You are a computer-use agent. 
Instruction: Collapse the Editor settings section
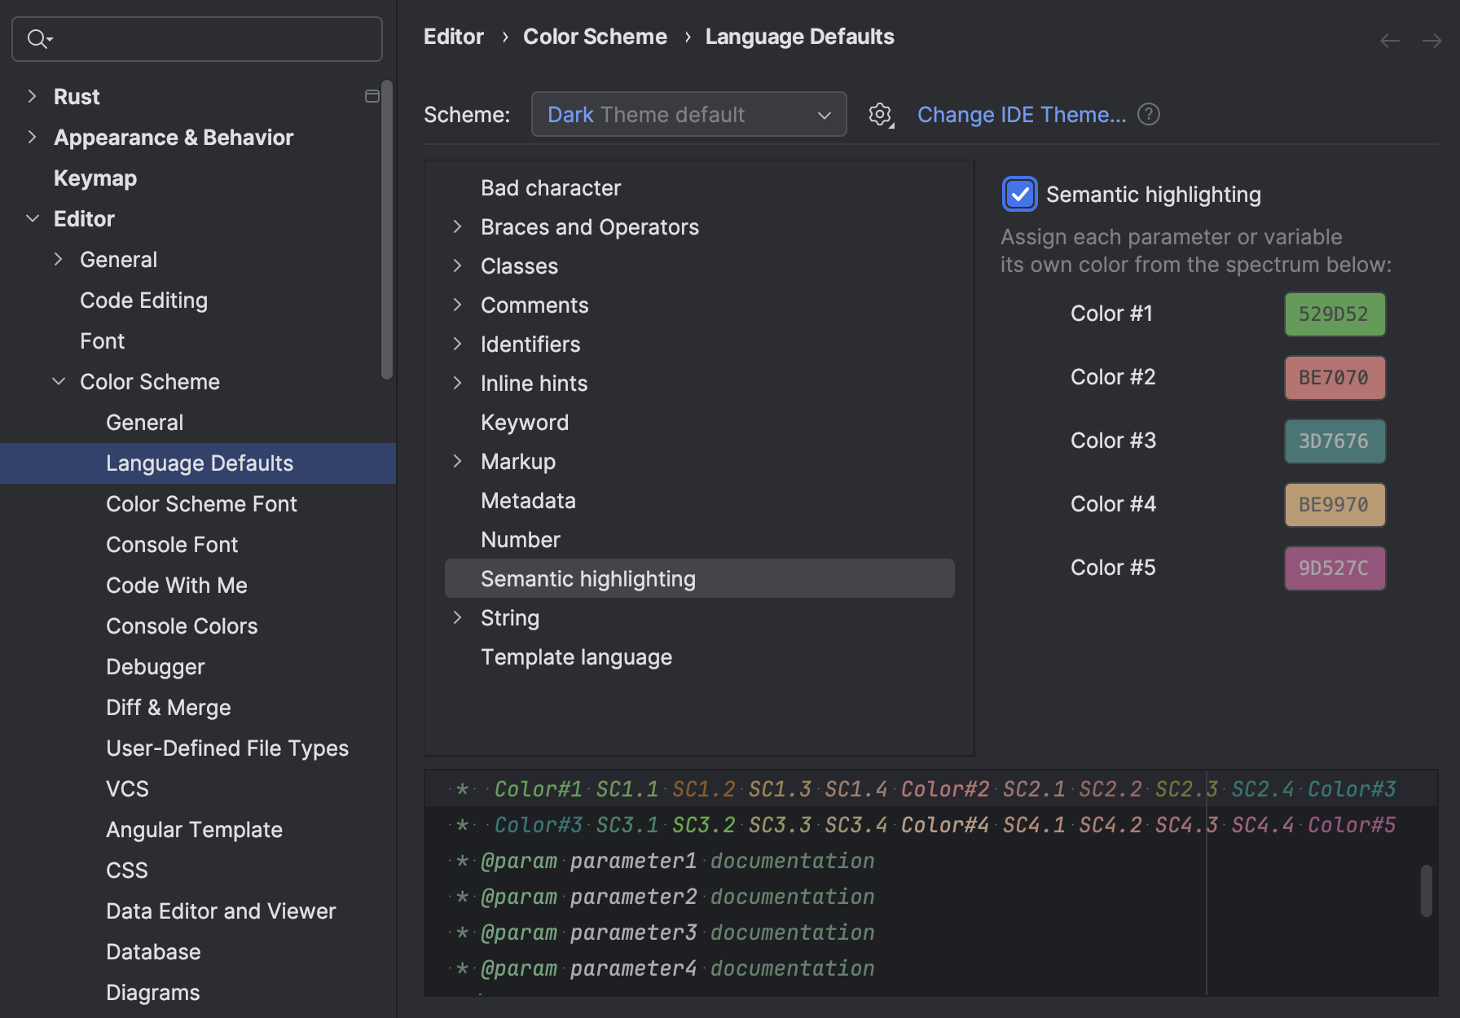pos(33,218)
